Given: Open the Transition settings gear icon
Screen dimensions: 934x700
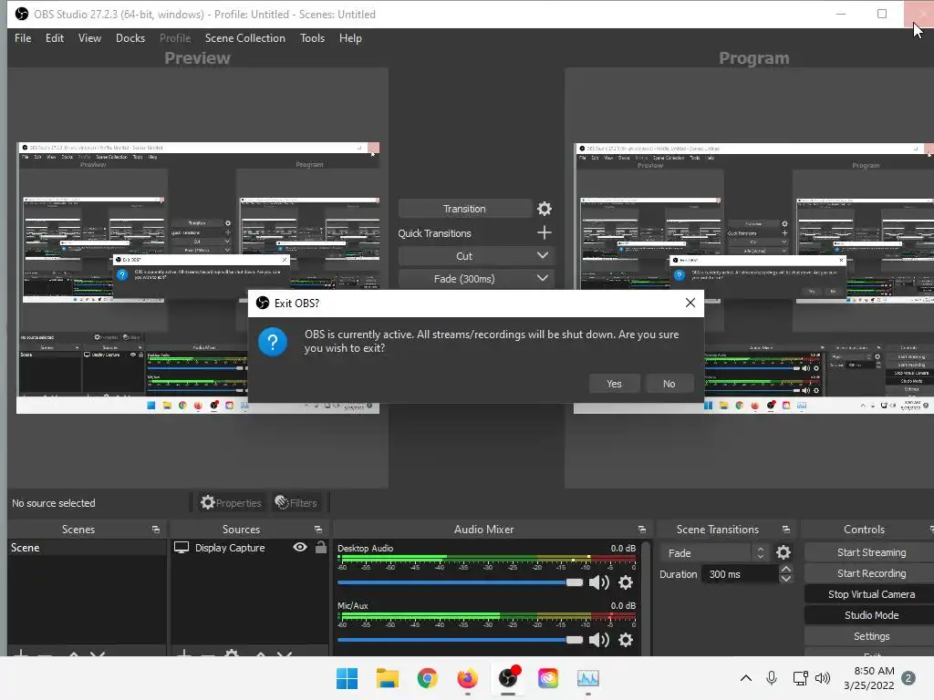Looking at the screenshot, I should pos(544,209).
